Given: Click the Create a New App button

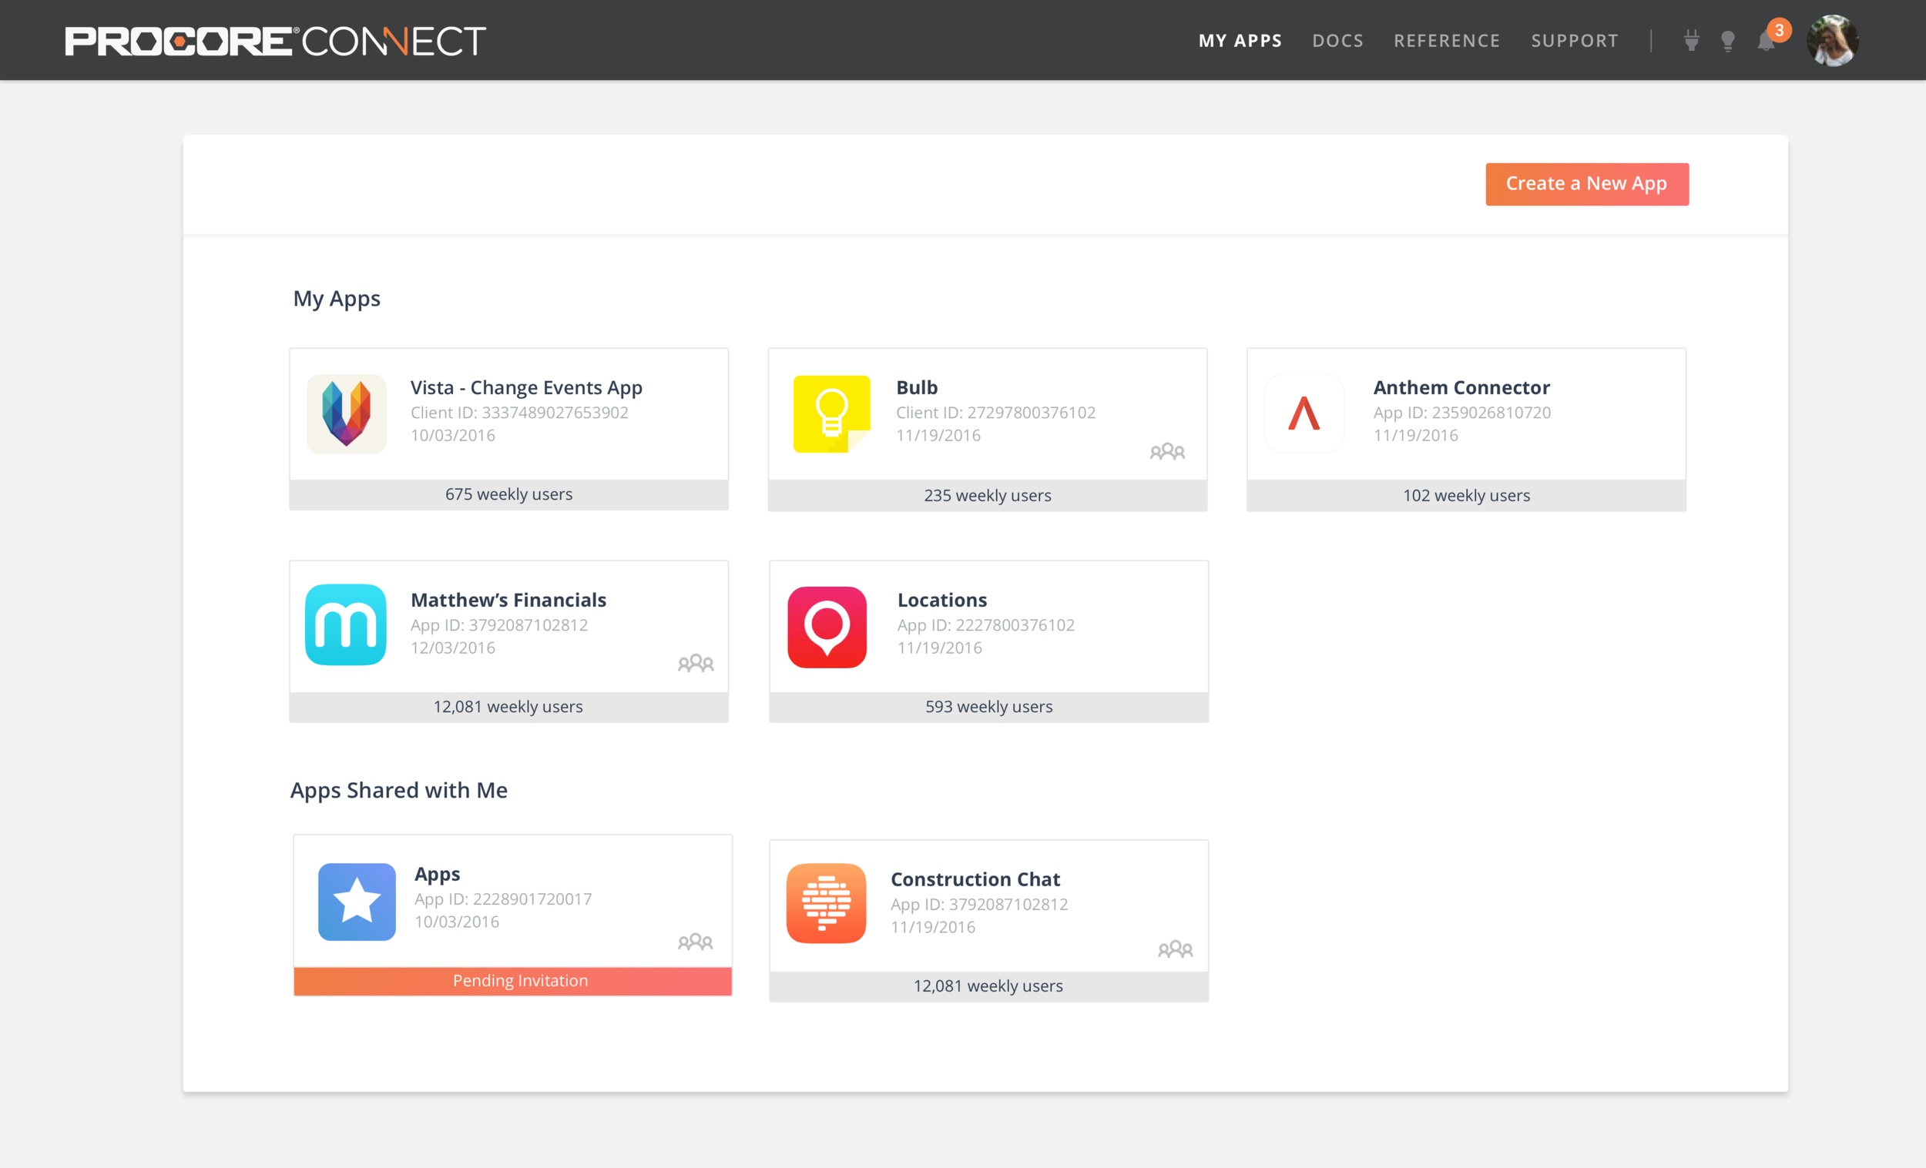Looking at the screenshot, I should [1587, 183].
